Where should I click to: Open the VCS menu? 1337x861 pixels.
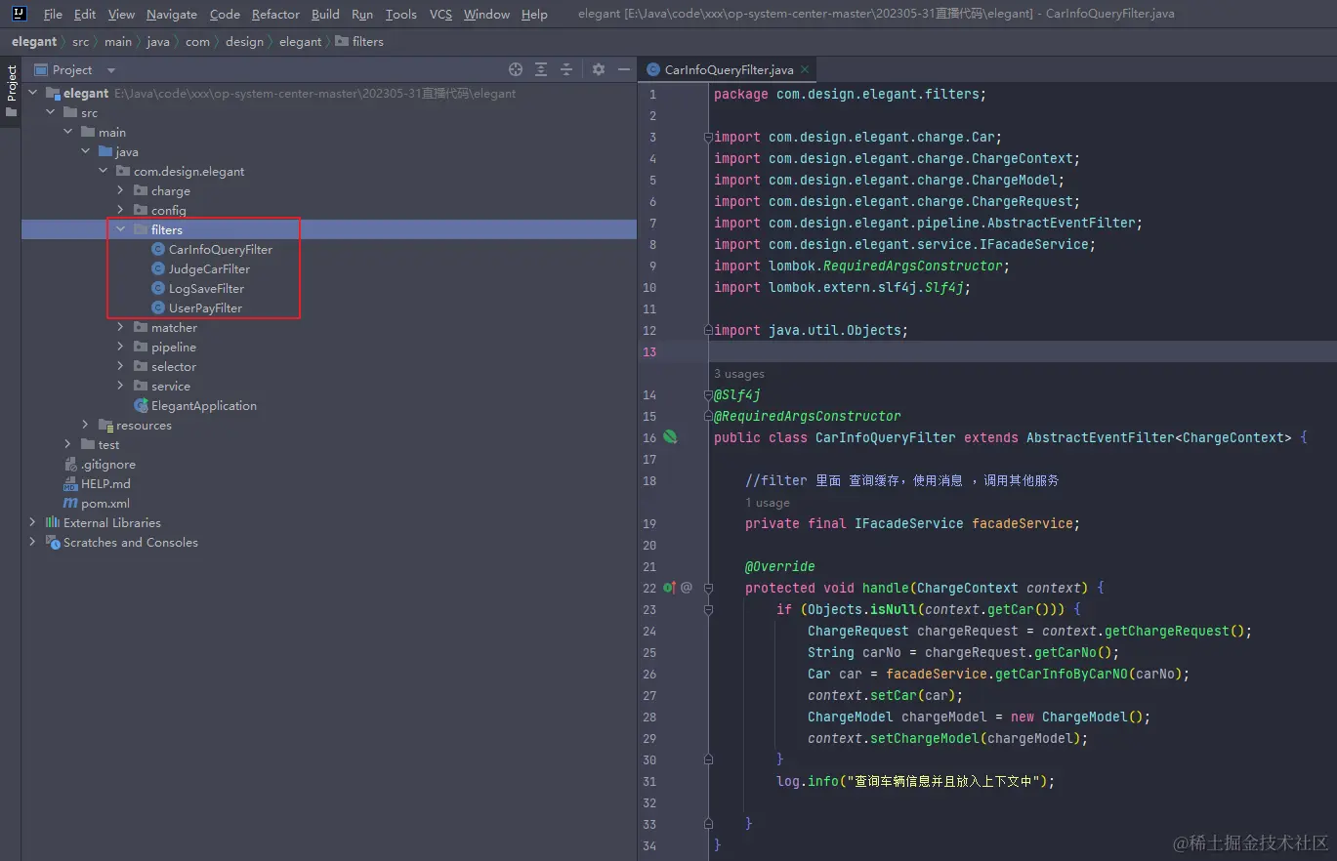[440, 14]
